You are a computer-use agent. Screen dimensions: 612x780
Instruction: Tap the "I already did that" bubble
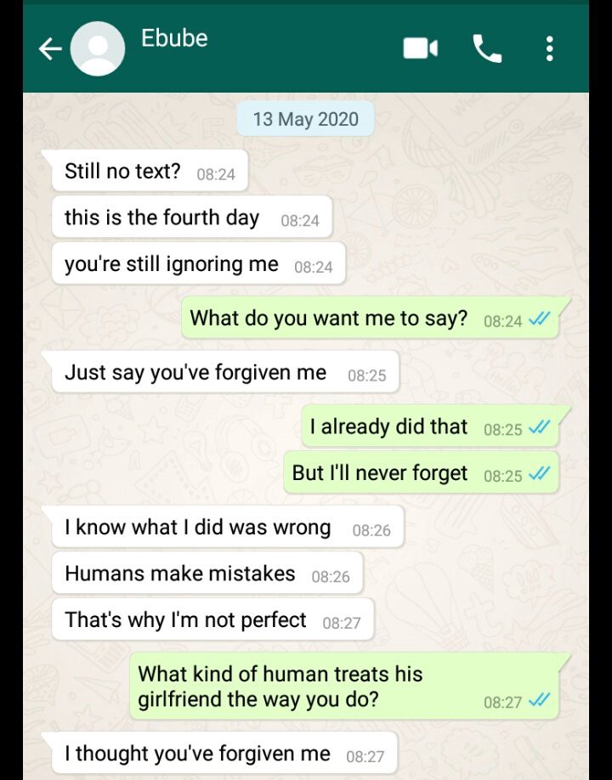click(x=430, y=427)
